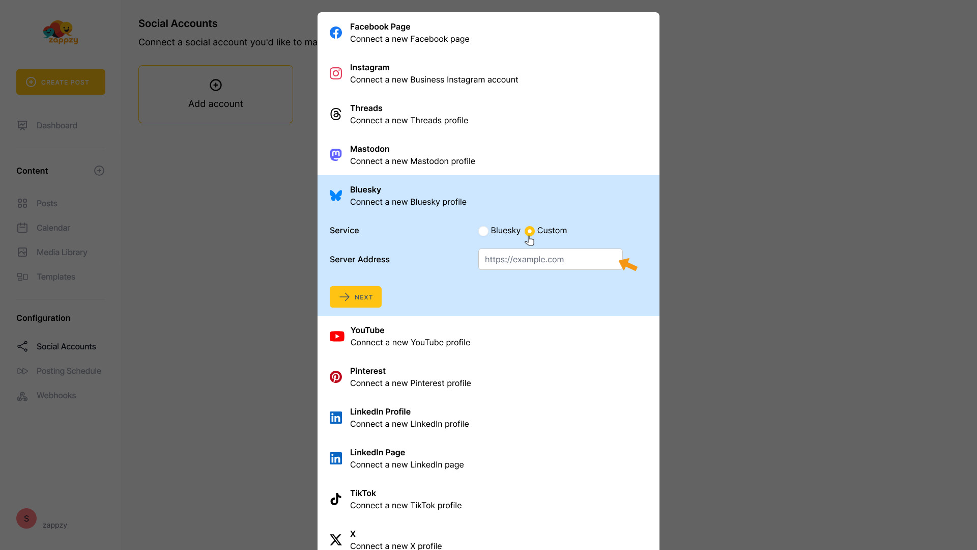977x550 pixels.
Task: Click the LinkedIn Profile icon
Action: pos(336,418)
